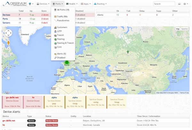The width and height of the screenshot is (192, 130).
Task: Click gw.de56.net in Device Alerts table
Action: coord(9,121)
